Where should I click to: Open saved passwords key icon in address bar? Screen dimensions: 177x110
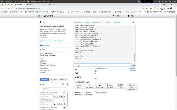[143, 8]
